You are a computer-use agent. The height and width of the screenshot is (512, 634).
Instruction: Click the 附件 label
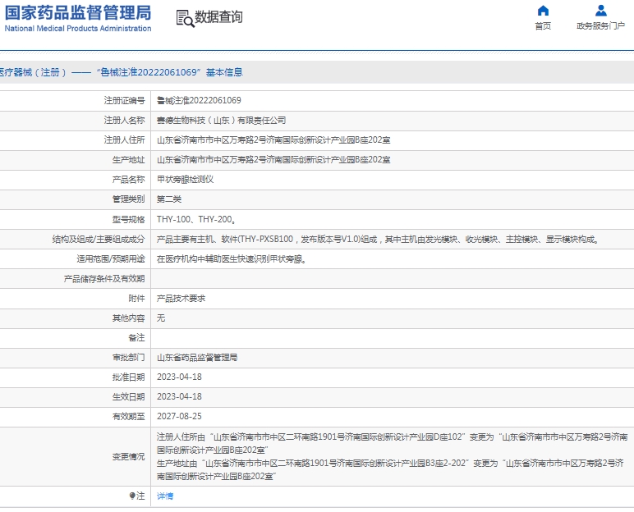pyautogui.click(x=136, y=298)
